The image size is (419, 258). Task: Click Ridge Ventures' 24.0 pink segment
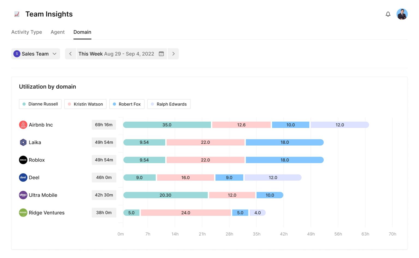tap(186, 213)
